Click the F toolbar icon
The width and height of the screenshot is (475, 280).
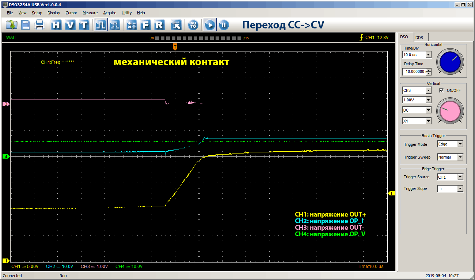145,25
